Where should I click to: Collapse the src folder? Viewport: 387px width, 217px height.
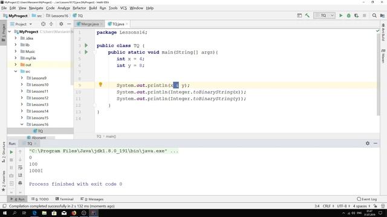coord(16,71)
